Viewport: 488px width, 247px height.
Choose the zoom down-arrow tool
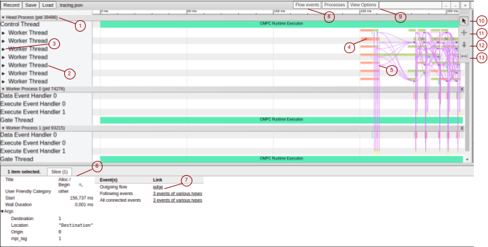(464, 44)
